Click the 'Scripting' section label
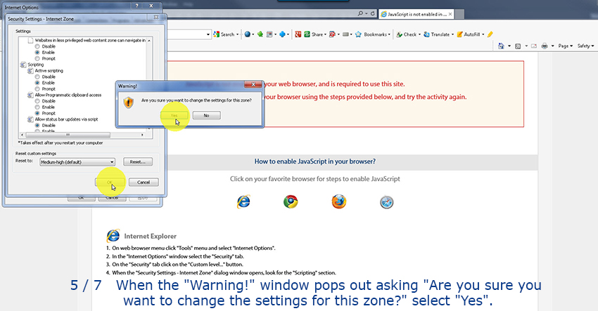 point(35,65)
